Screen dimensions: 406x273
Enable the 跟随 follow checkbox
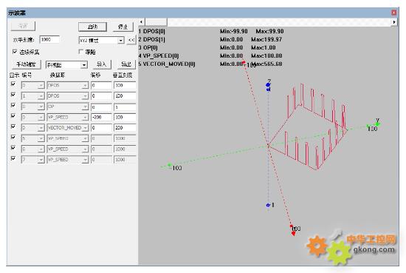pyautogui.click(x=81, y=52)
